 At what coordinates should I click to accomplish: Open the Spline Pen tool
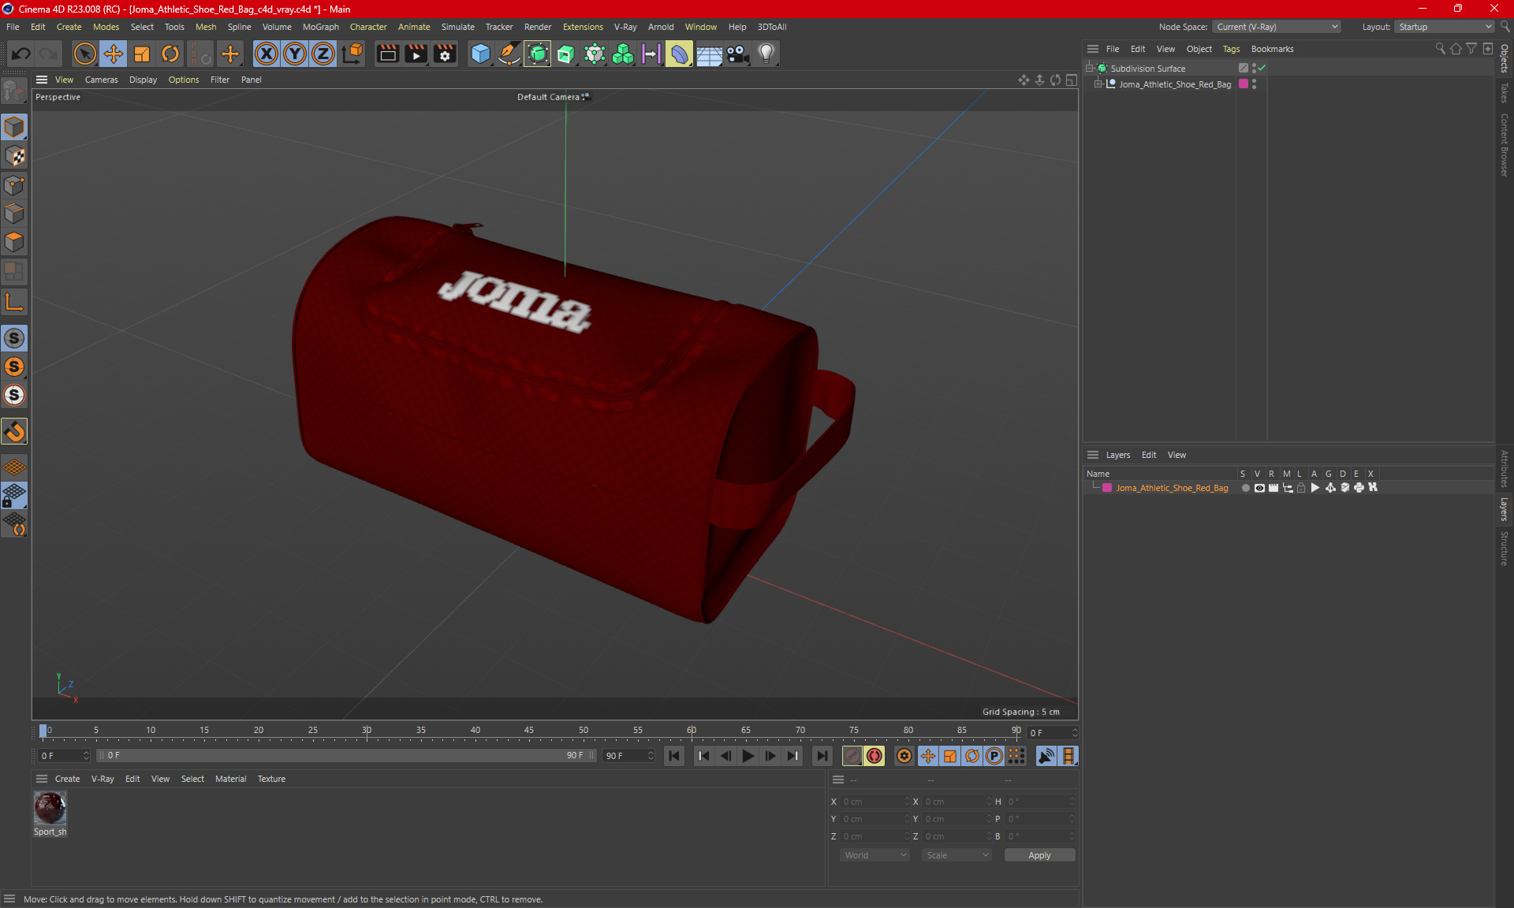[x=509, y=54]
